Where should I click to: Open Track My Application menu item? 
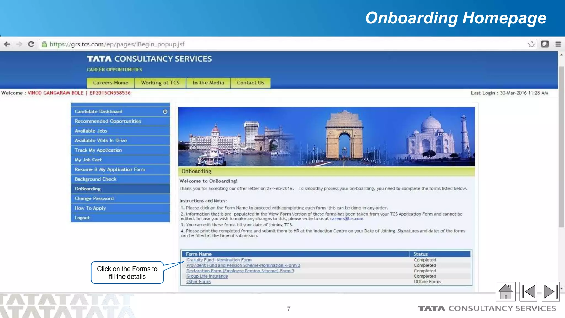pyautogui.click(x=98, y=150)
